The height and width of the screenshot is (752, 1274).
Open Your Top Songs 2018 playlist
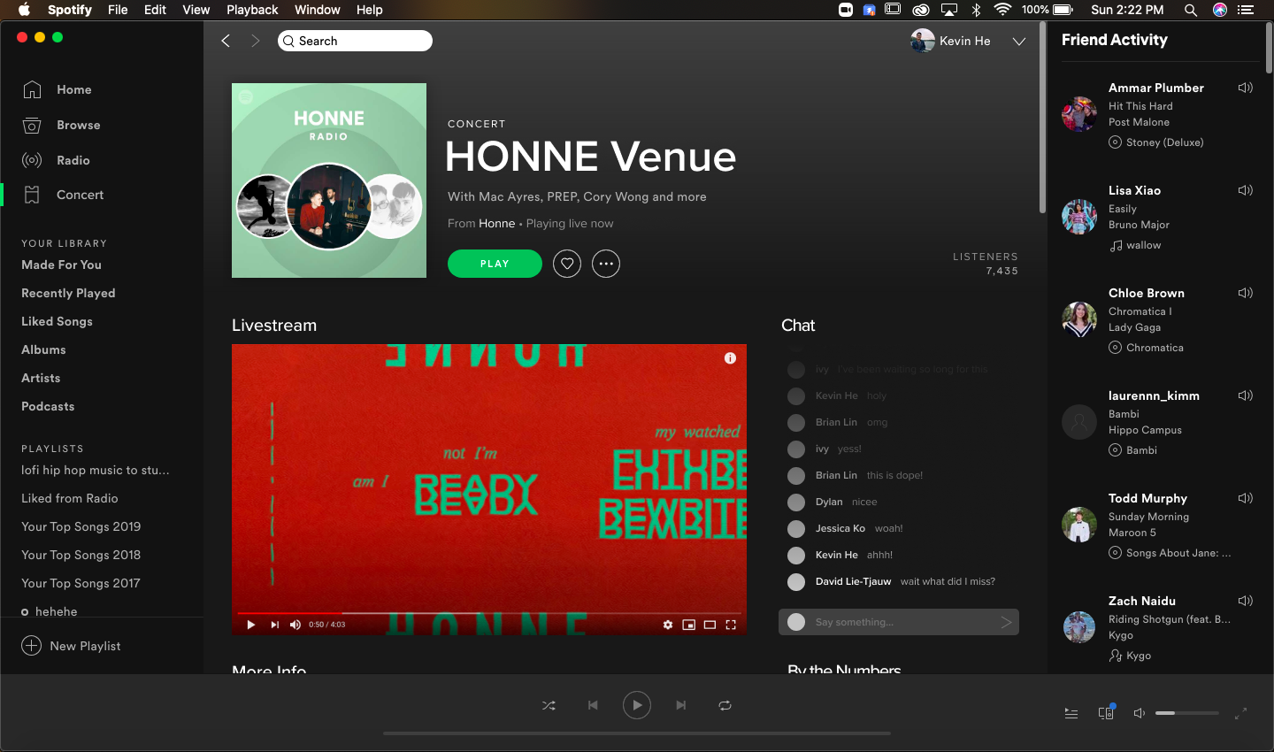81,555
